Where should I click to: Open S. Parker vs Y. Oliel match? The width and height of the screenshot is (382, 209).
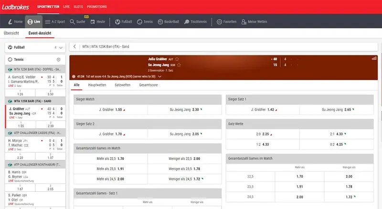pos(35,199)
